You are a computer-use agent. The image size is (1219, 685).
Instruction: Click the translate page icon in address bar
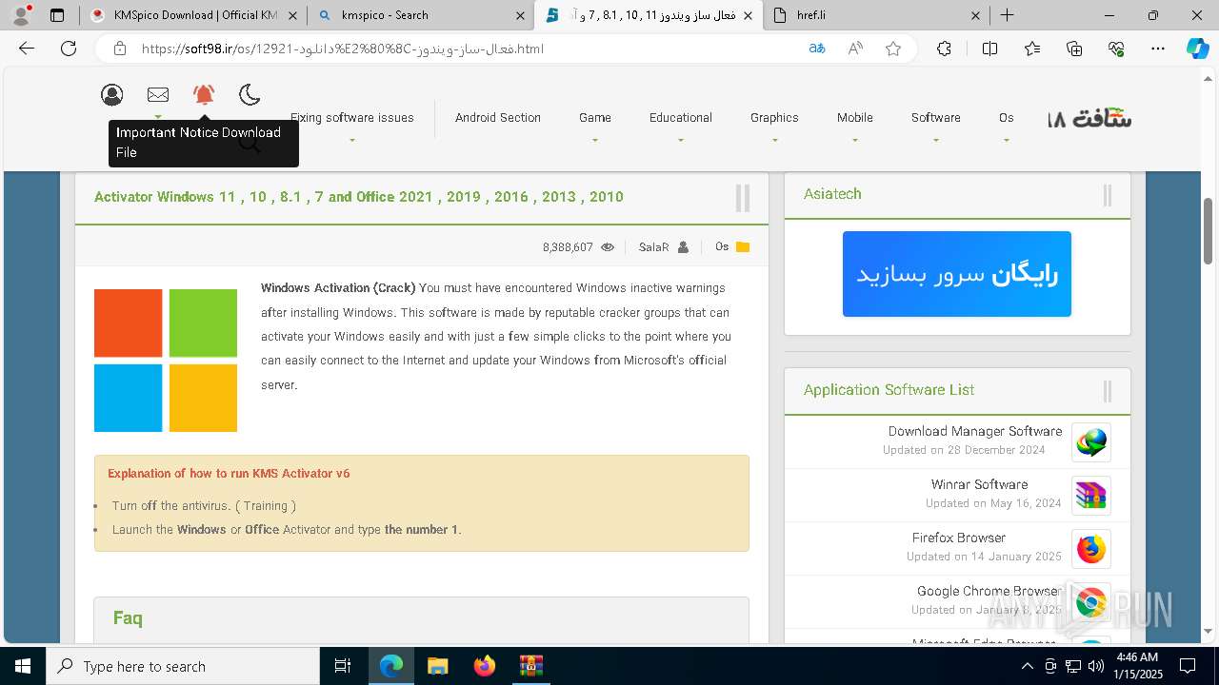click(x=817, y=49)
